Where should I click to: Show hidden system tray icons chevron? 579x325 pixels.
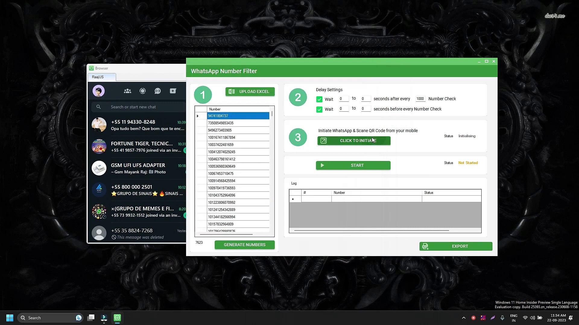click(464, 318)
